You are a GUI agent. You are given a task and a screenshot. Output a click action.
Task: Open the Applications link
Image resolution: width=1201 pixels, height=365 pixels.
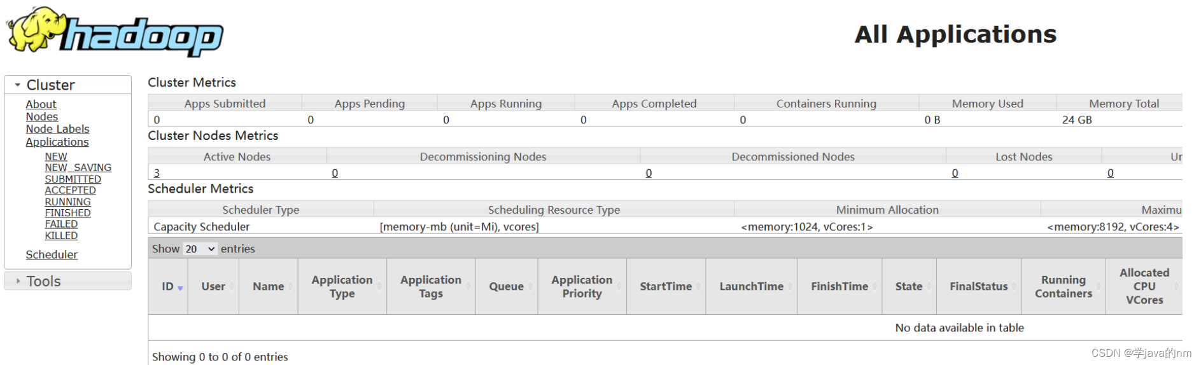point(57,142)
